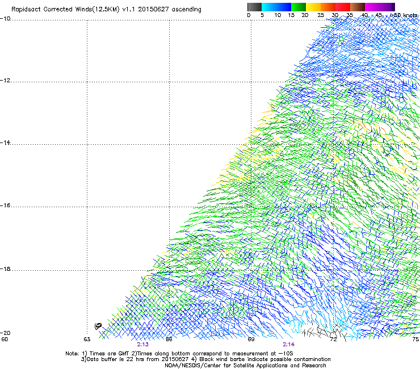Screen dimensions: 420x369
Task: Click the "-10" latitude axis label
Action: click(x=5, y=19)
